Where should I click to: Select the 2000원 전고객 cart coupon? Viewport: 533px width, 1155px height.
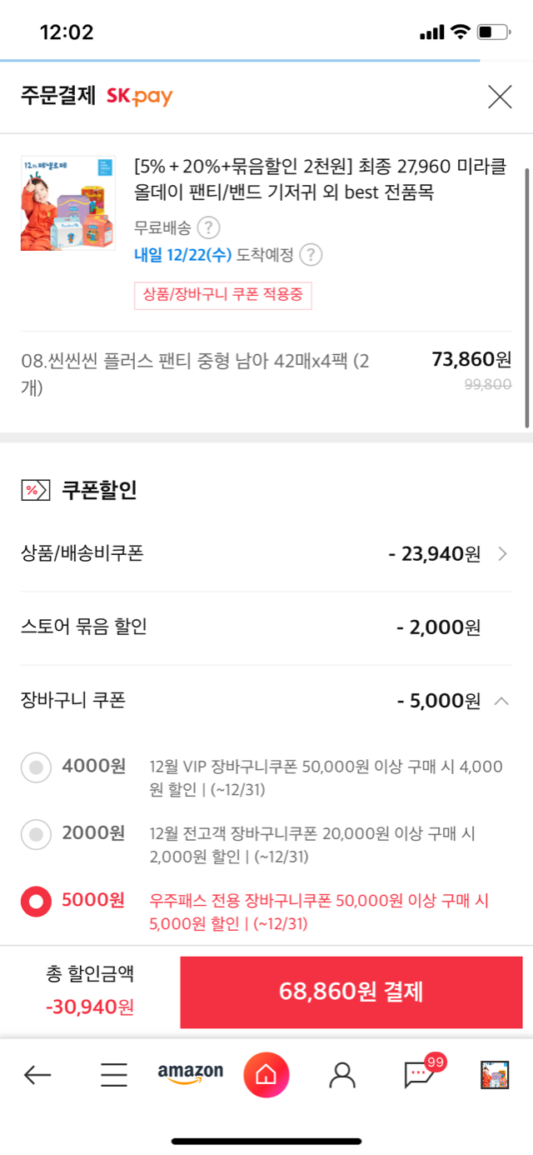[x=36, y=834]
